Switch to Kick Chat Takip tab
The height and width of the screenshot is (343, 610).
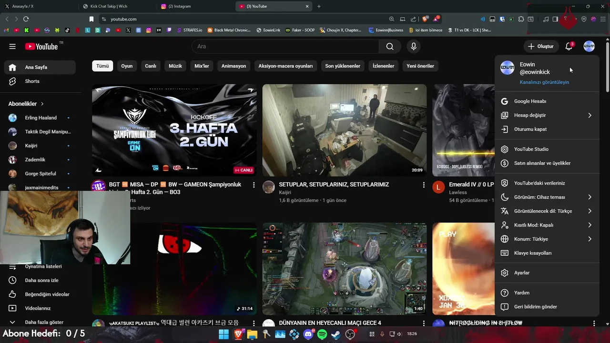(x=117, y=6)
